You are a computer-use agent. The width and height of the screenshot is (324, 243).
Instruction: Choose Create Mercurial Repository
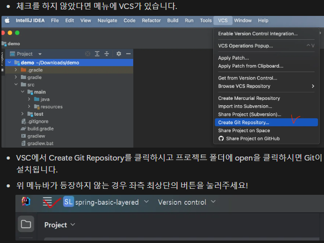tap(266, 98)
